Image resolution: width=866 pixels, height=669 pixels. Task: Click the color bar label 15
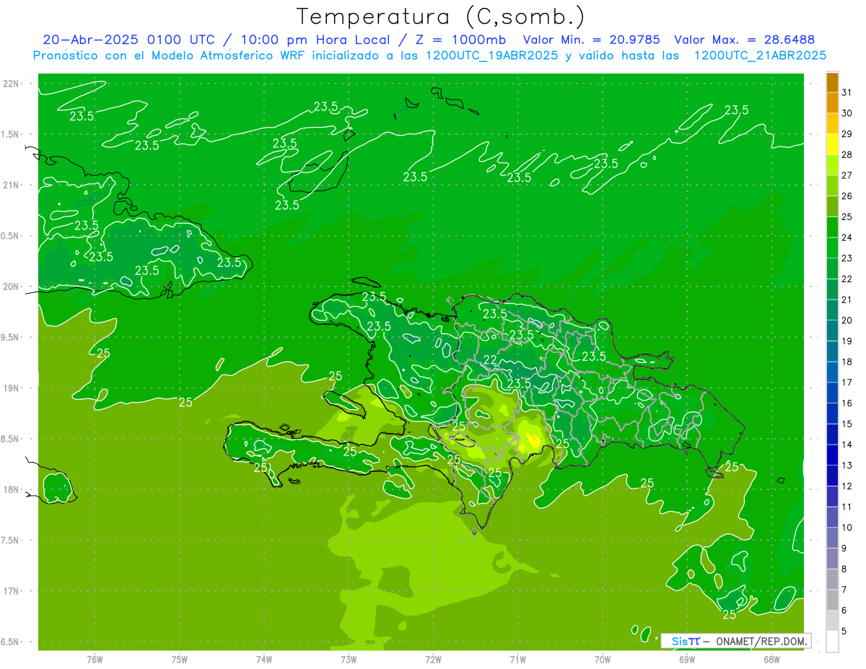(847, 424)
